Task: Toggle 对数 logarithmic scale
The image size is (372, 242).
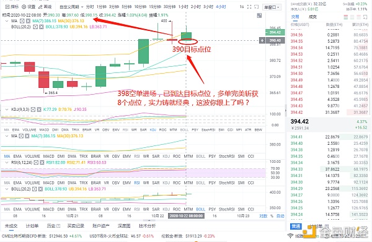Action: (263, 216)
